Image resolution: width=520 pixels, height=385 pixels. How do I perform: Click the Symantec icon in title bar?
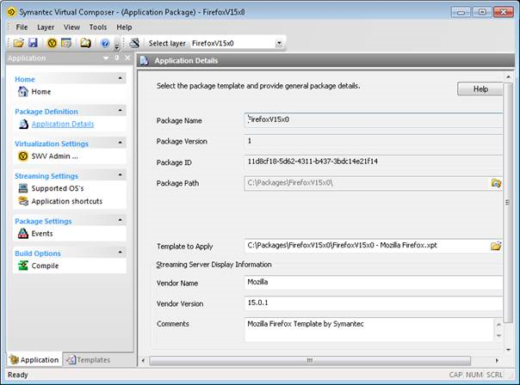[x=11, y=12]
